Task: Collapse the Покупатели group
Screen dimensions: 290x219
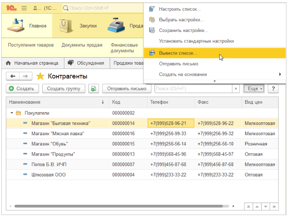Action: point(11,113)
